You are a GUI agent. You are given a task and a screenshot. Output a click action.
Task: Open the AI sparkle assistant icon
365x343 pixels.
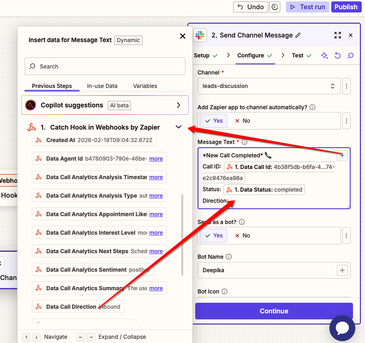point(325,56)
